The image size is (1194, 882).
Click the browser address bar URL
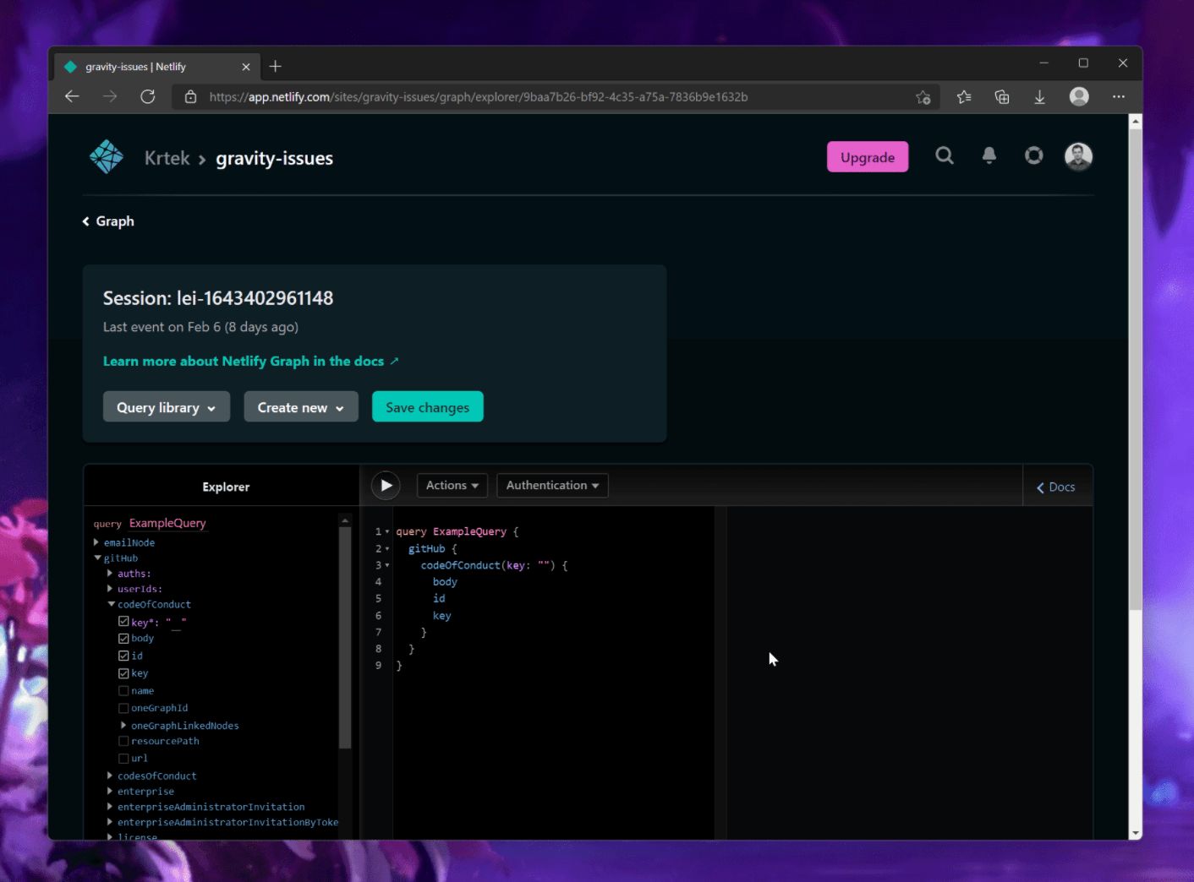tap(479, 97)
